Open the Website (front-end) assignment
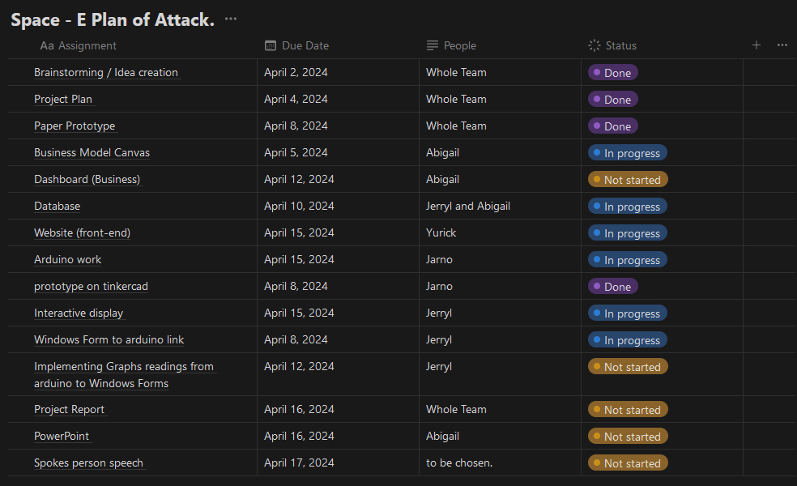Screen dimensions: 797x486 pyautogui.click(x=82, y=233)
